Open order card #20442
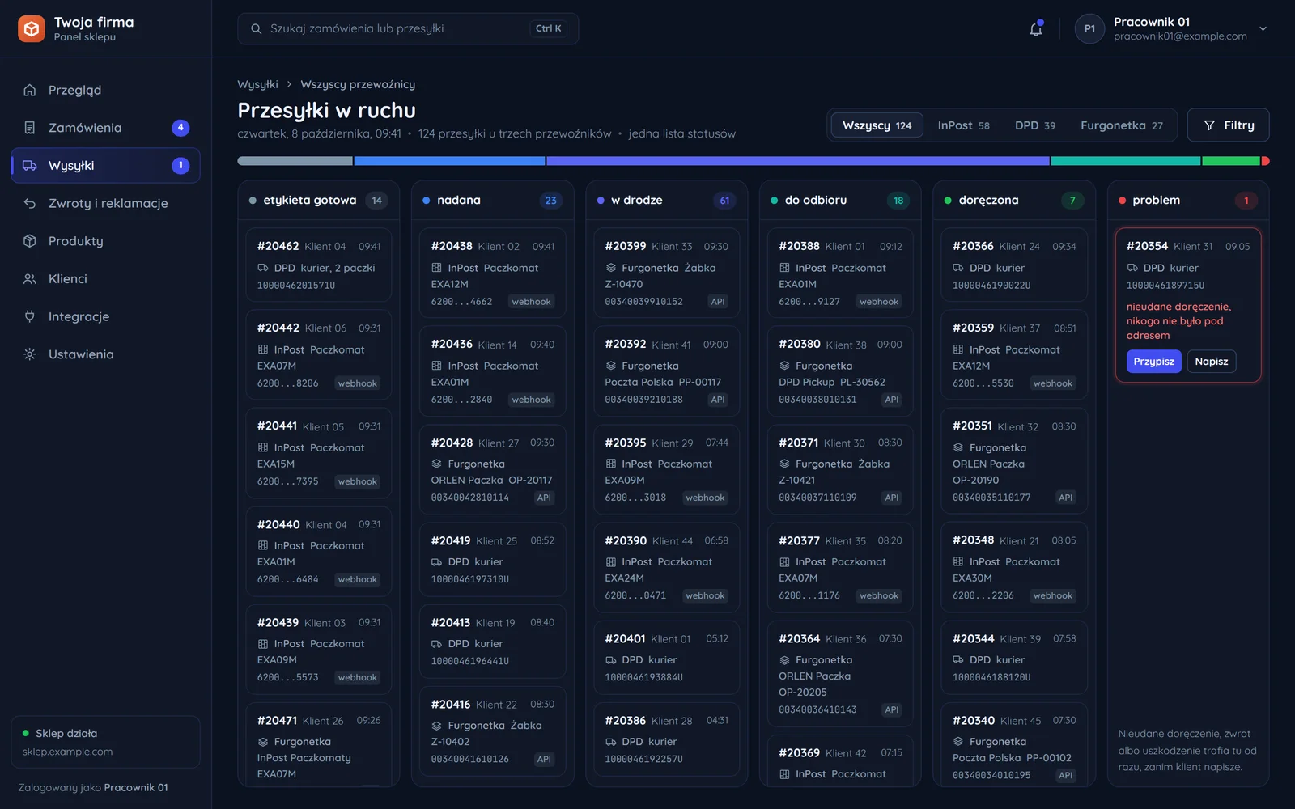Viewport: 1295px width, 809px height. [319, 354]
